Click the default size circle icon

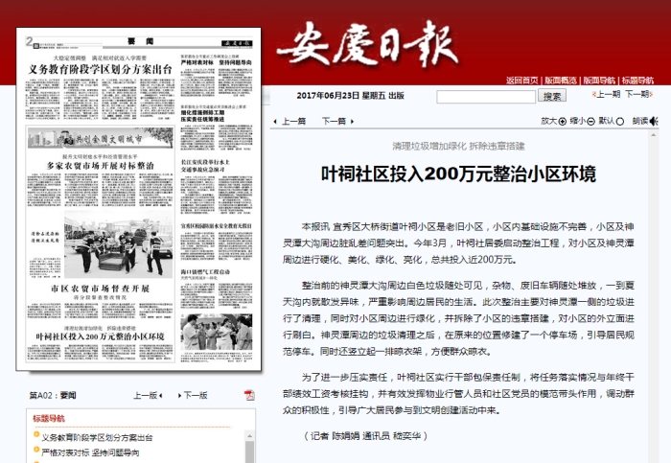[619, 122]
